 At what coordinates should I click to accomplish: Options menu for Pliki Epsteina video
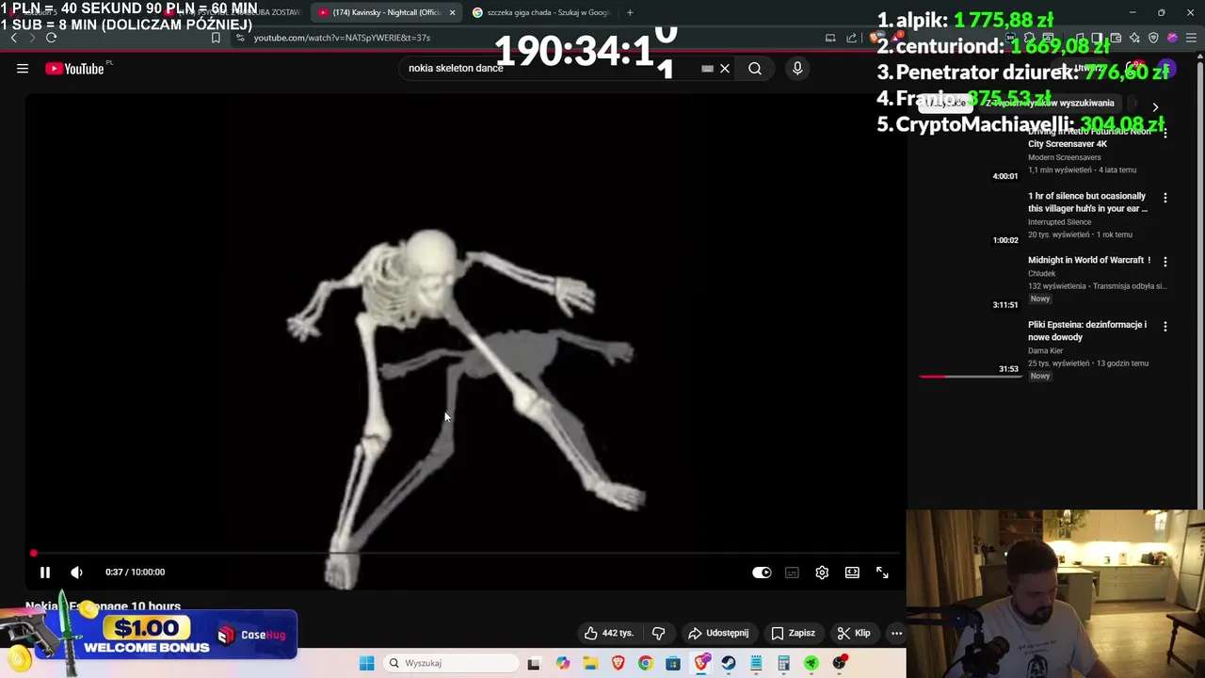pos(1165,326)
